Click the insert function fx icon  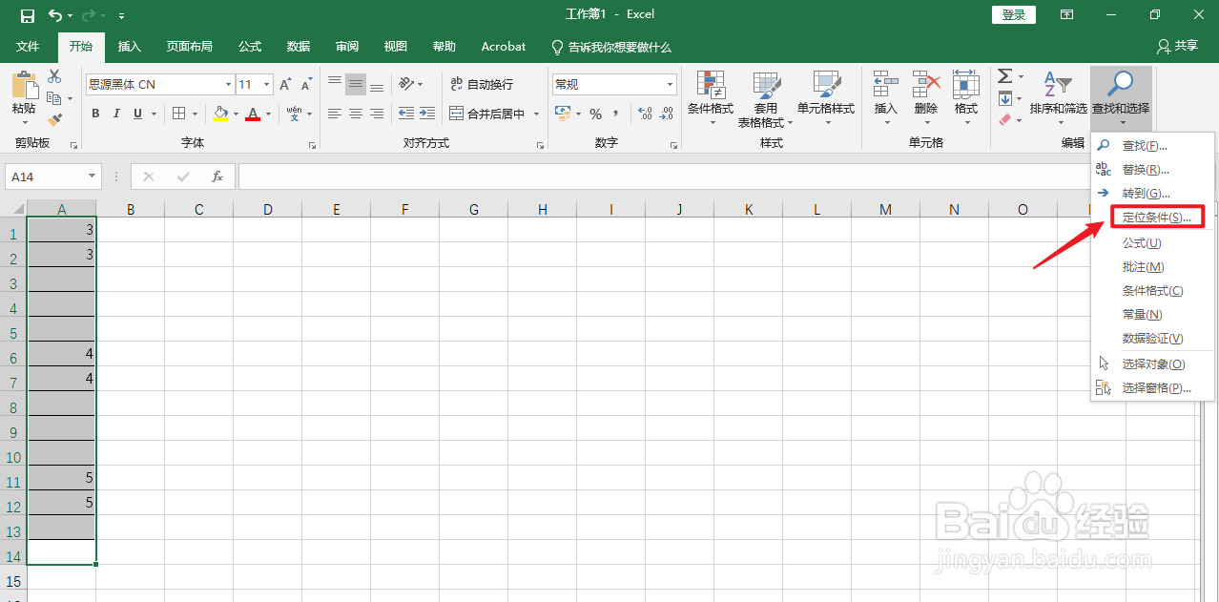tap(217, 176)
